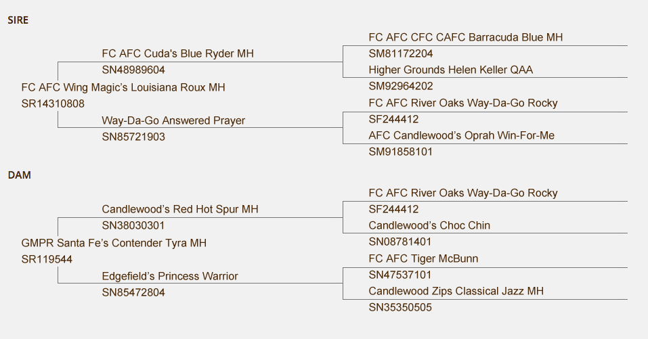Click Higher Grounds Helen Keller QAA
The width and height of the screenshot is (648, 339).
click(x=451, y=70)
